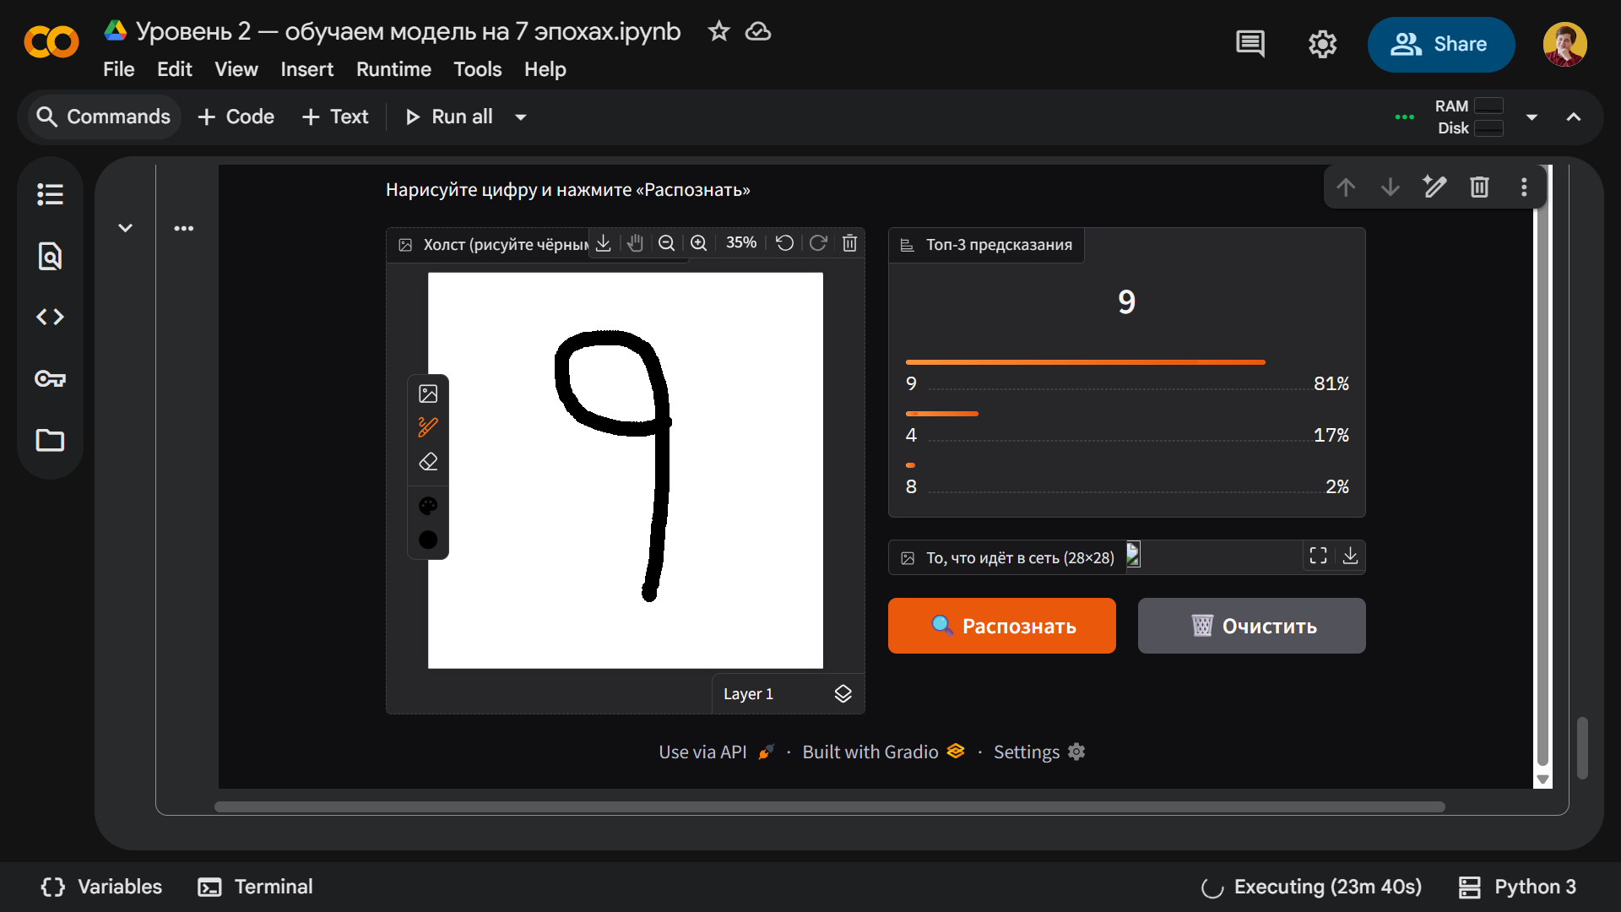The image size is (1621, 912).
Task: Upload an image onto the canvas
Action: click(428, 393)
